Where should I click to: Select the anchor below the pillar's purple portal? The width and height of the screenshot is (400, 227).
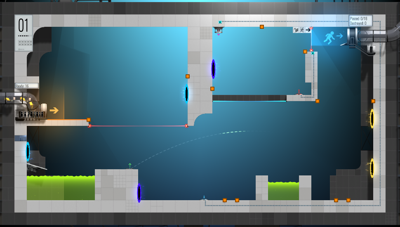point(212,89)
